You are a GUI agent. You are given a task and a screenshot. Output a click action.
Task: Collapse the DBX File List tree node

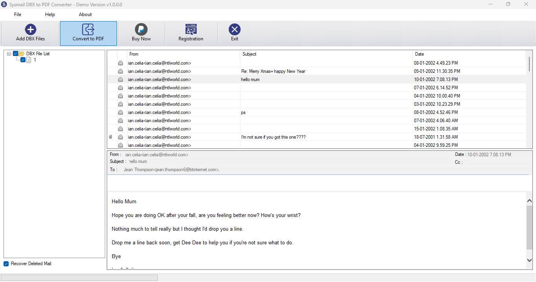[9, 54]
